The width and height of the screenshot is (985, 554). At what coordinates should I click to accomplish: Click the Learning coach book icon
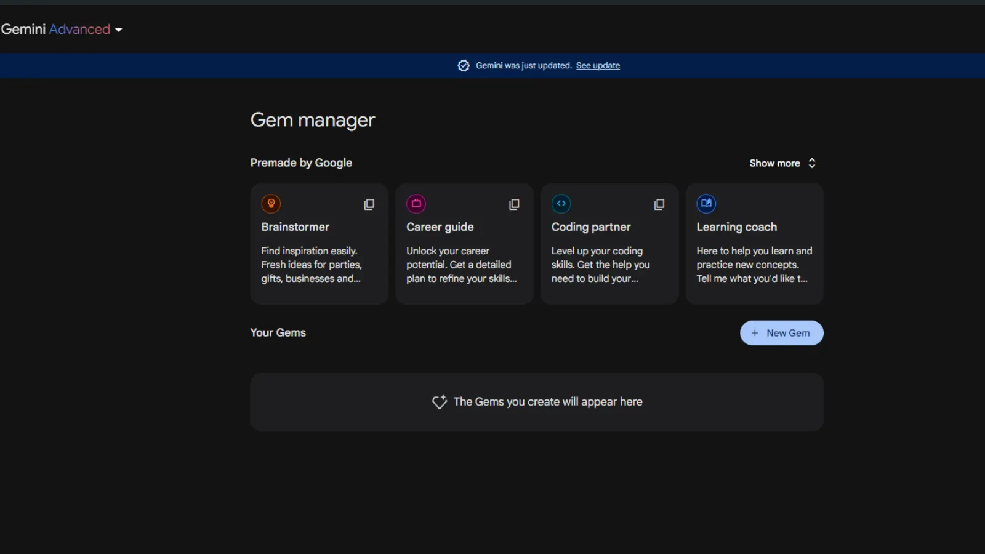click(706, 204)
